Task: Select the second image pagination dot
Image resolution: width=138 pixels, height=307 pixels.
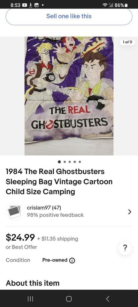Action: [x=65, y=162]
